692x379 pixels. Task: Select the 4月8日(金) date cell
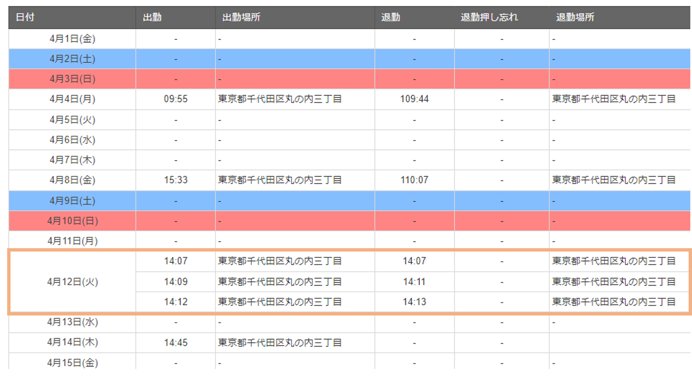(72, 180)
